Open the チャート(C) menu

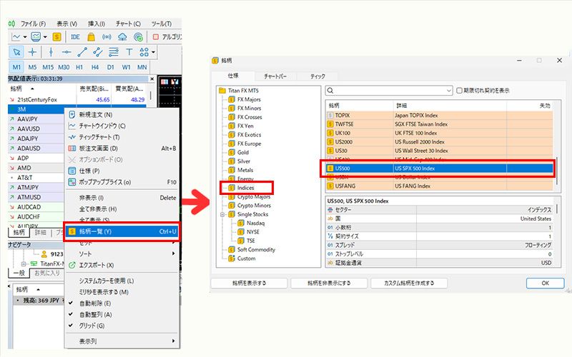click(x=128, y=24)
